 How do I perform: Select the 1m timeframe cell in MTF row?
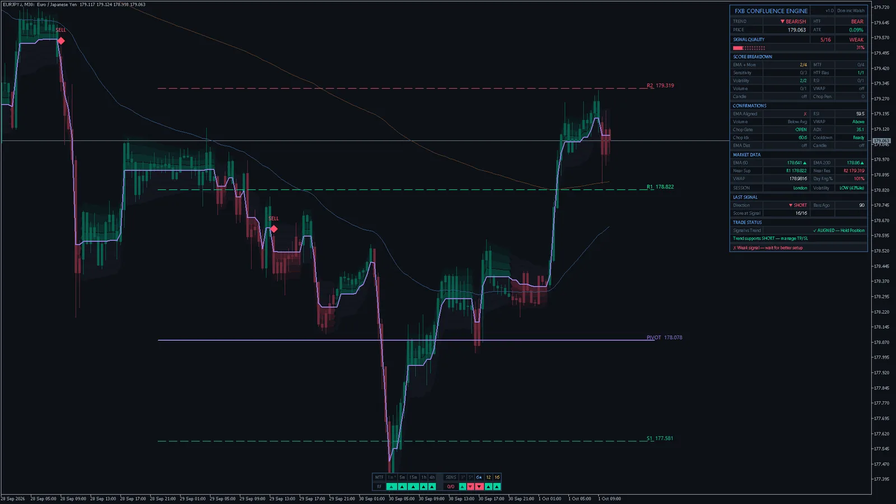391,478
